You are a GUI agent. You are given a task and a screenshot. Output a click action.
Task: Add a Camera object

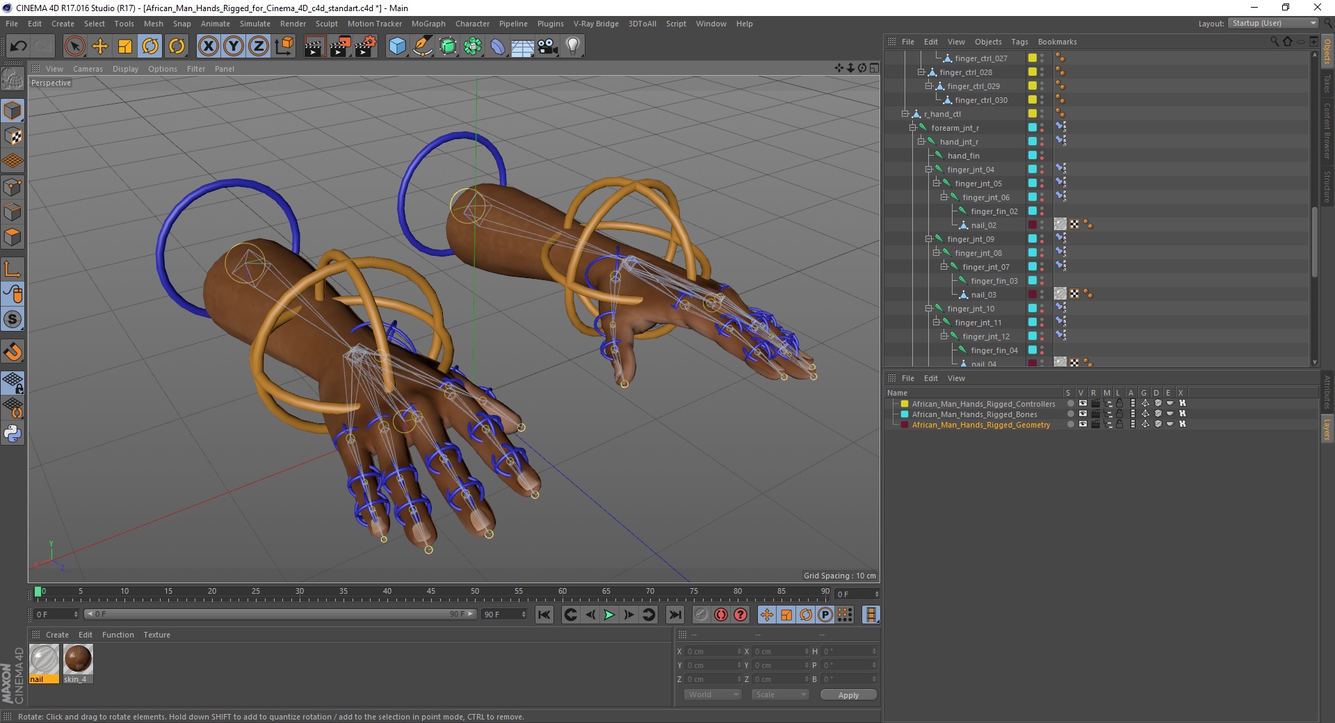548,47
